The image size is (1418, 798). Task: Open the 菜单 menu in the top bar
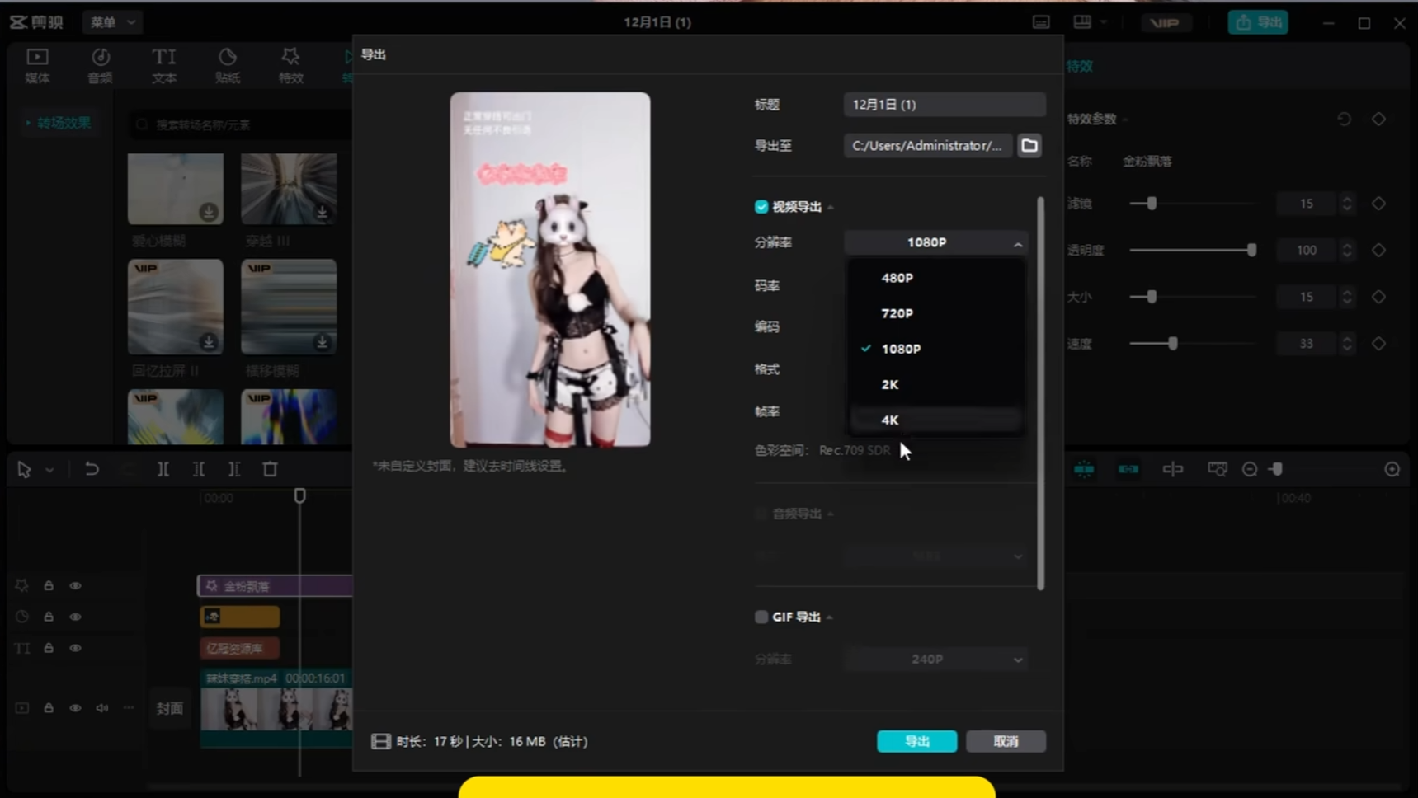point(111,22)
